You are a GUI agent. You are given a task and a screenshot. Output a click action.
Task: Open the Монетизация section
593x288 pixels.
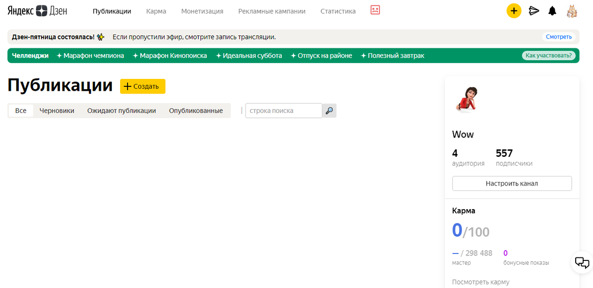[x=202, y=11]
